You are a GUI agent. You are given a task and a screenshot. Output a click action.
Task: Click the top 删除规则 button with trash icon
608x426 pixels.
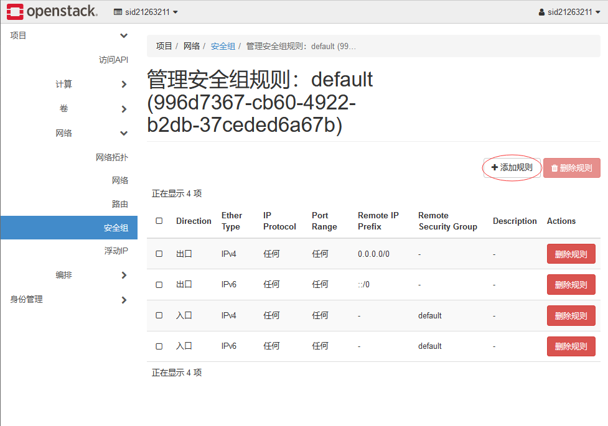(571, 168)
